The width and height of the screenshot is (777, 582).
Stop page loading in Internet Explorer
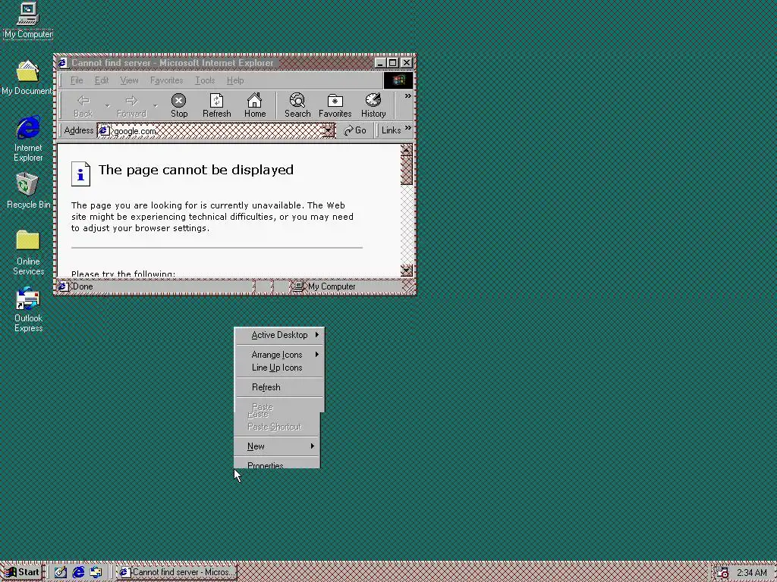coord(179,106)
